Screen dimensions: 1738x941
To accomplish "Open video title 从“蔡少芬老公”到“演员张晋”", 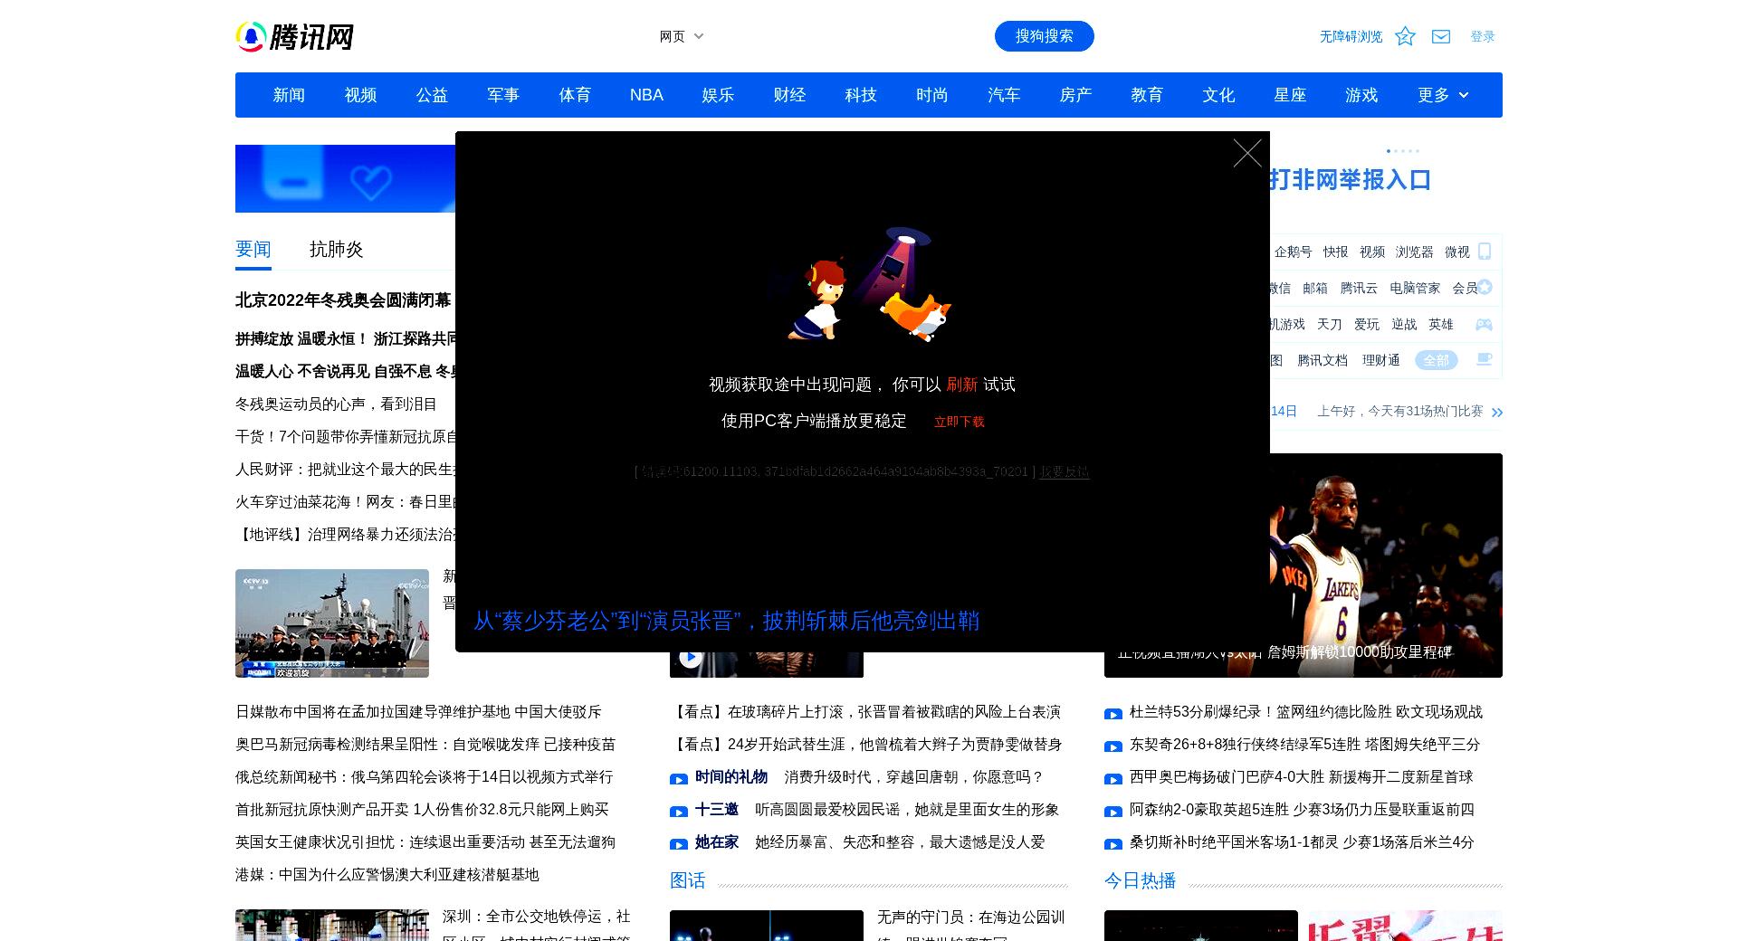I will pos(727,621).
